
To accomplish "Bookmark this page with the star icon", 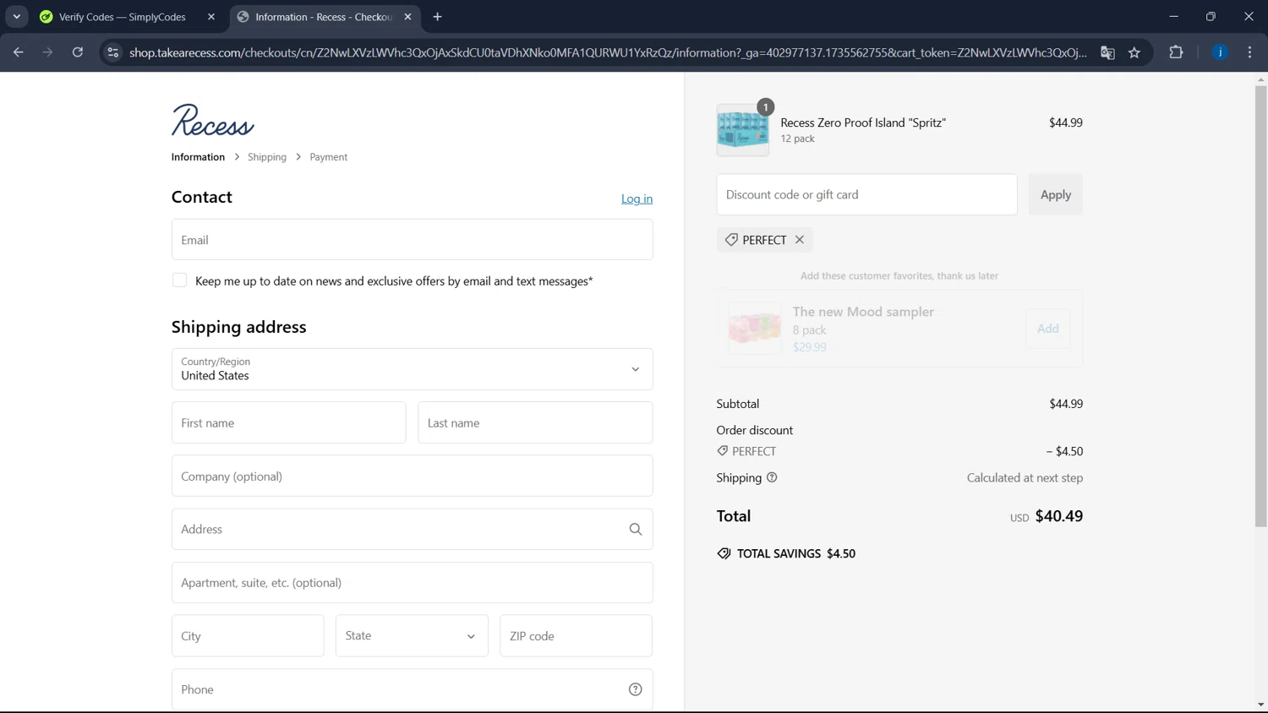I will [x=1134, y=52].
